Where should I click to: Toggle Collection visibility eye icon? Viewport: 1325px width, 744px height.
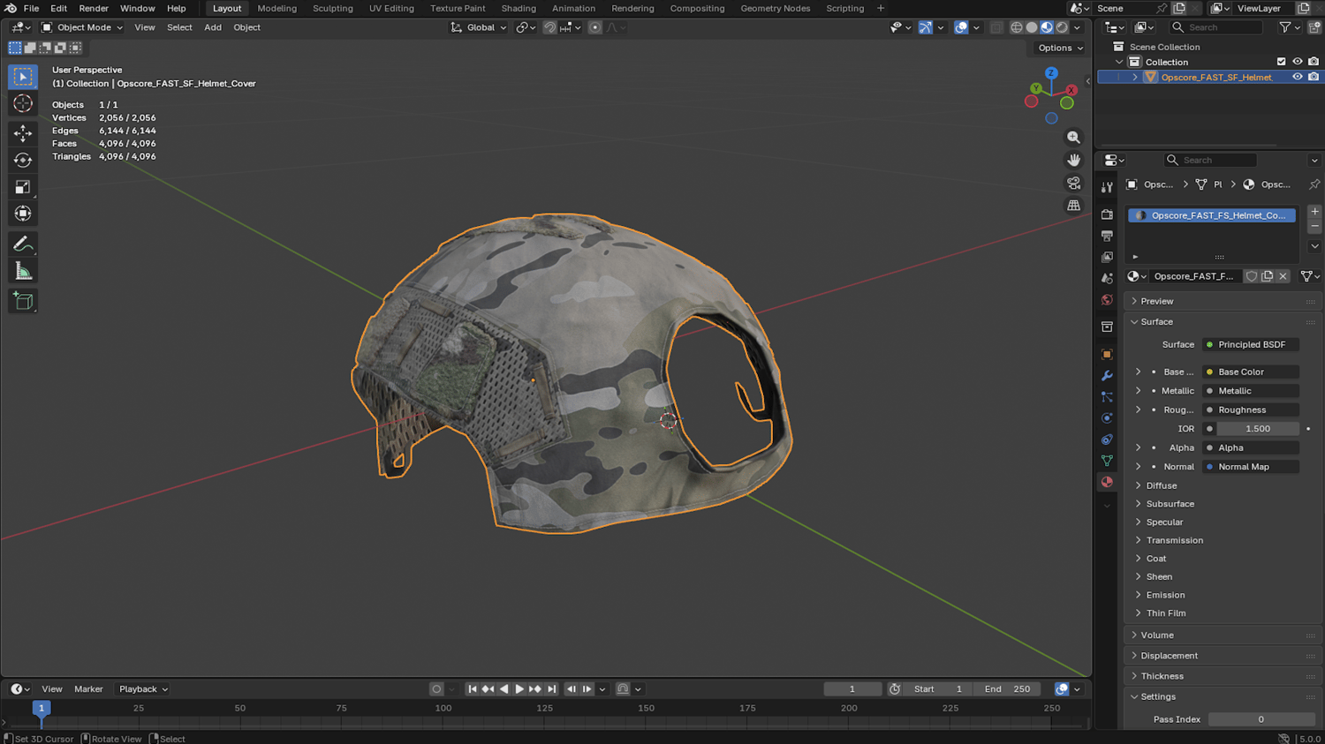1297,62
